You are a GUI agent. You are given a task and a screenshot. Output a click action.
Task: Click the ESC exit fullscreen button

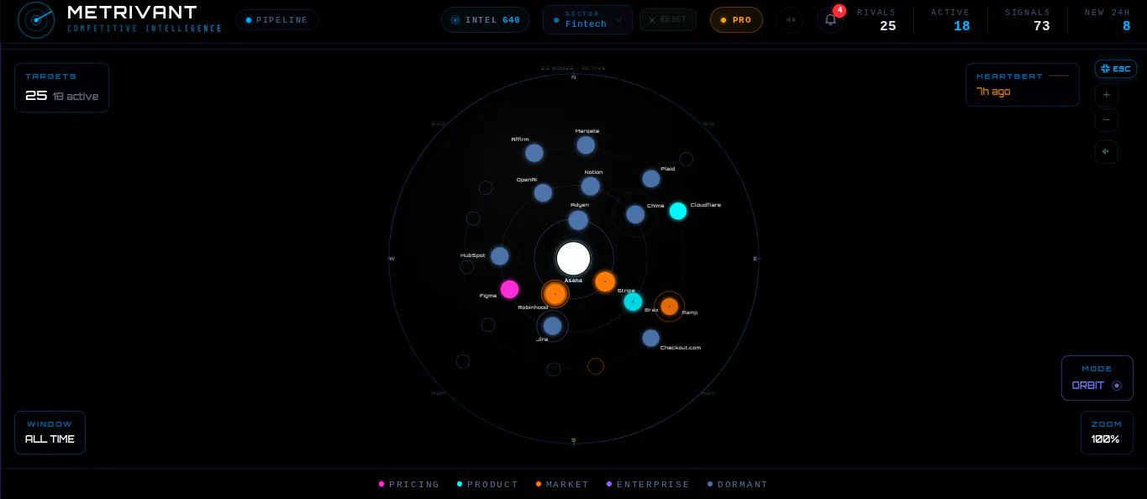pos(1116,69)
